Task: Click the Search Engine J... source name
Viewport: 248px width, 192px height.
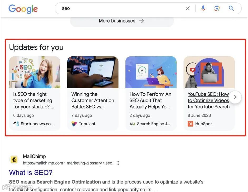Action: pyautogui.click(x=153, y=124)
